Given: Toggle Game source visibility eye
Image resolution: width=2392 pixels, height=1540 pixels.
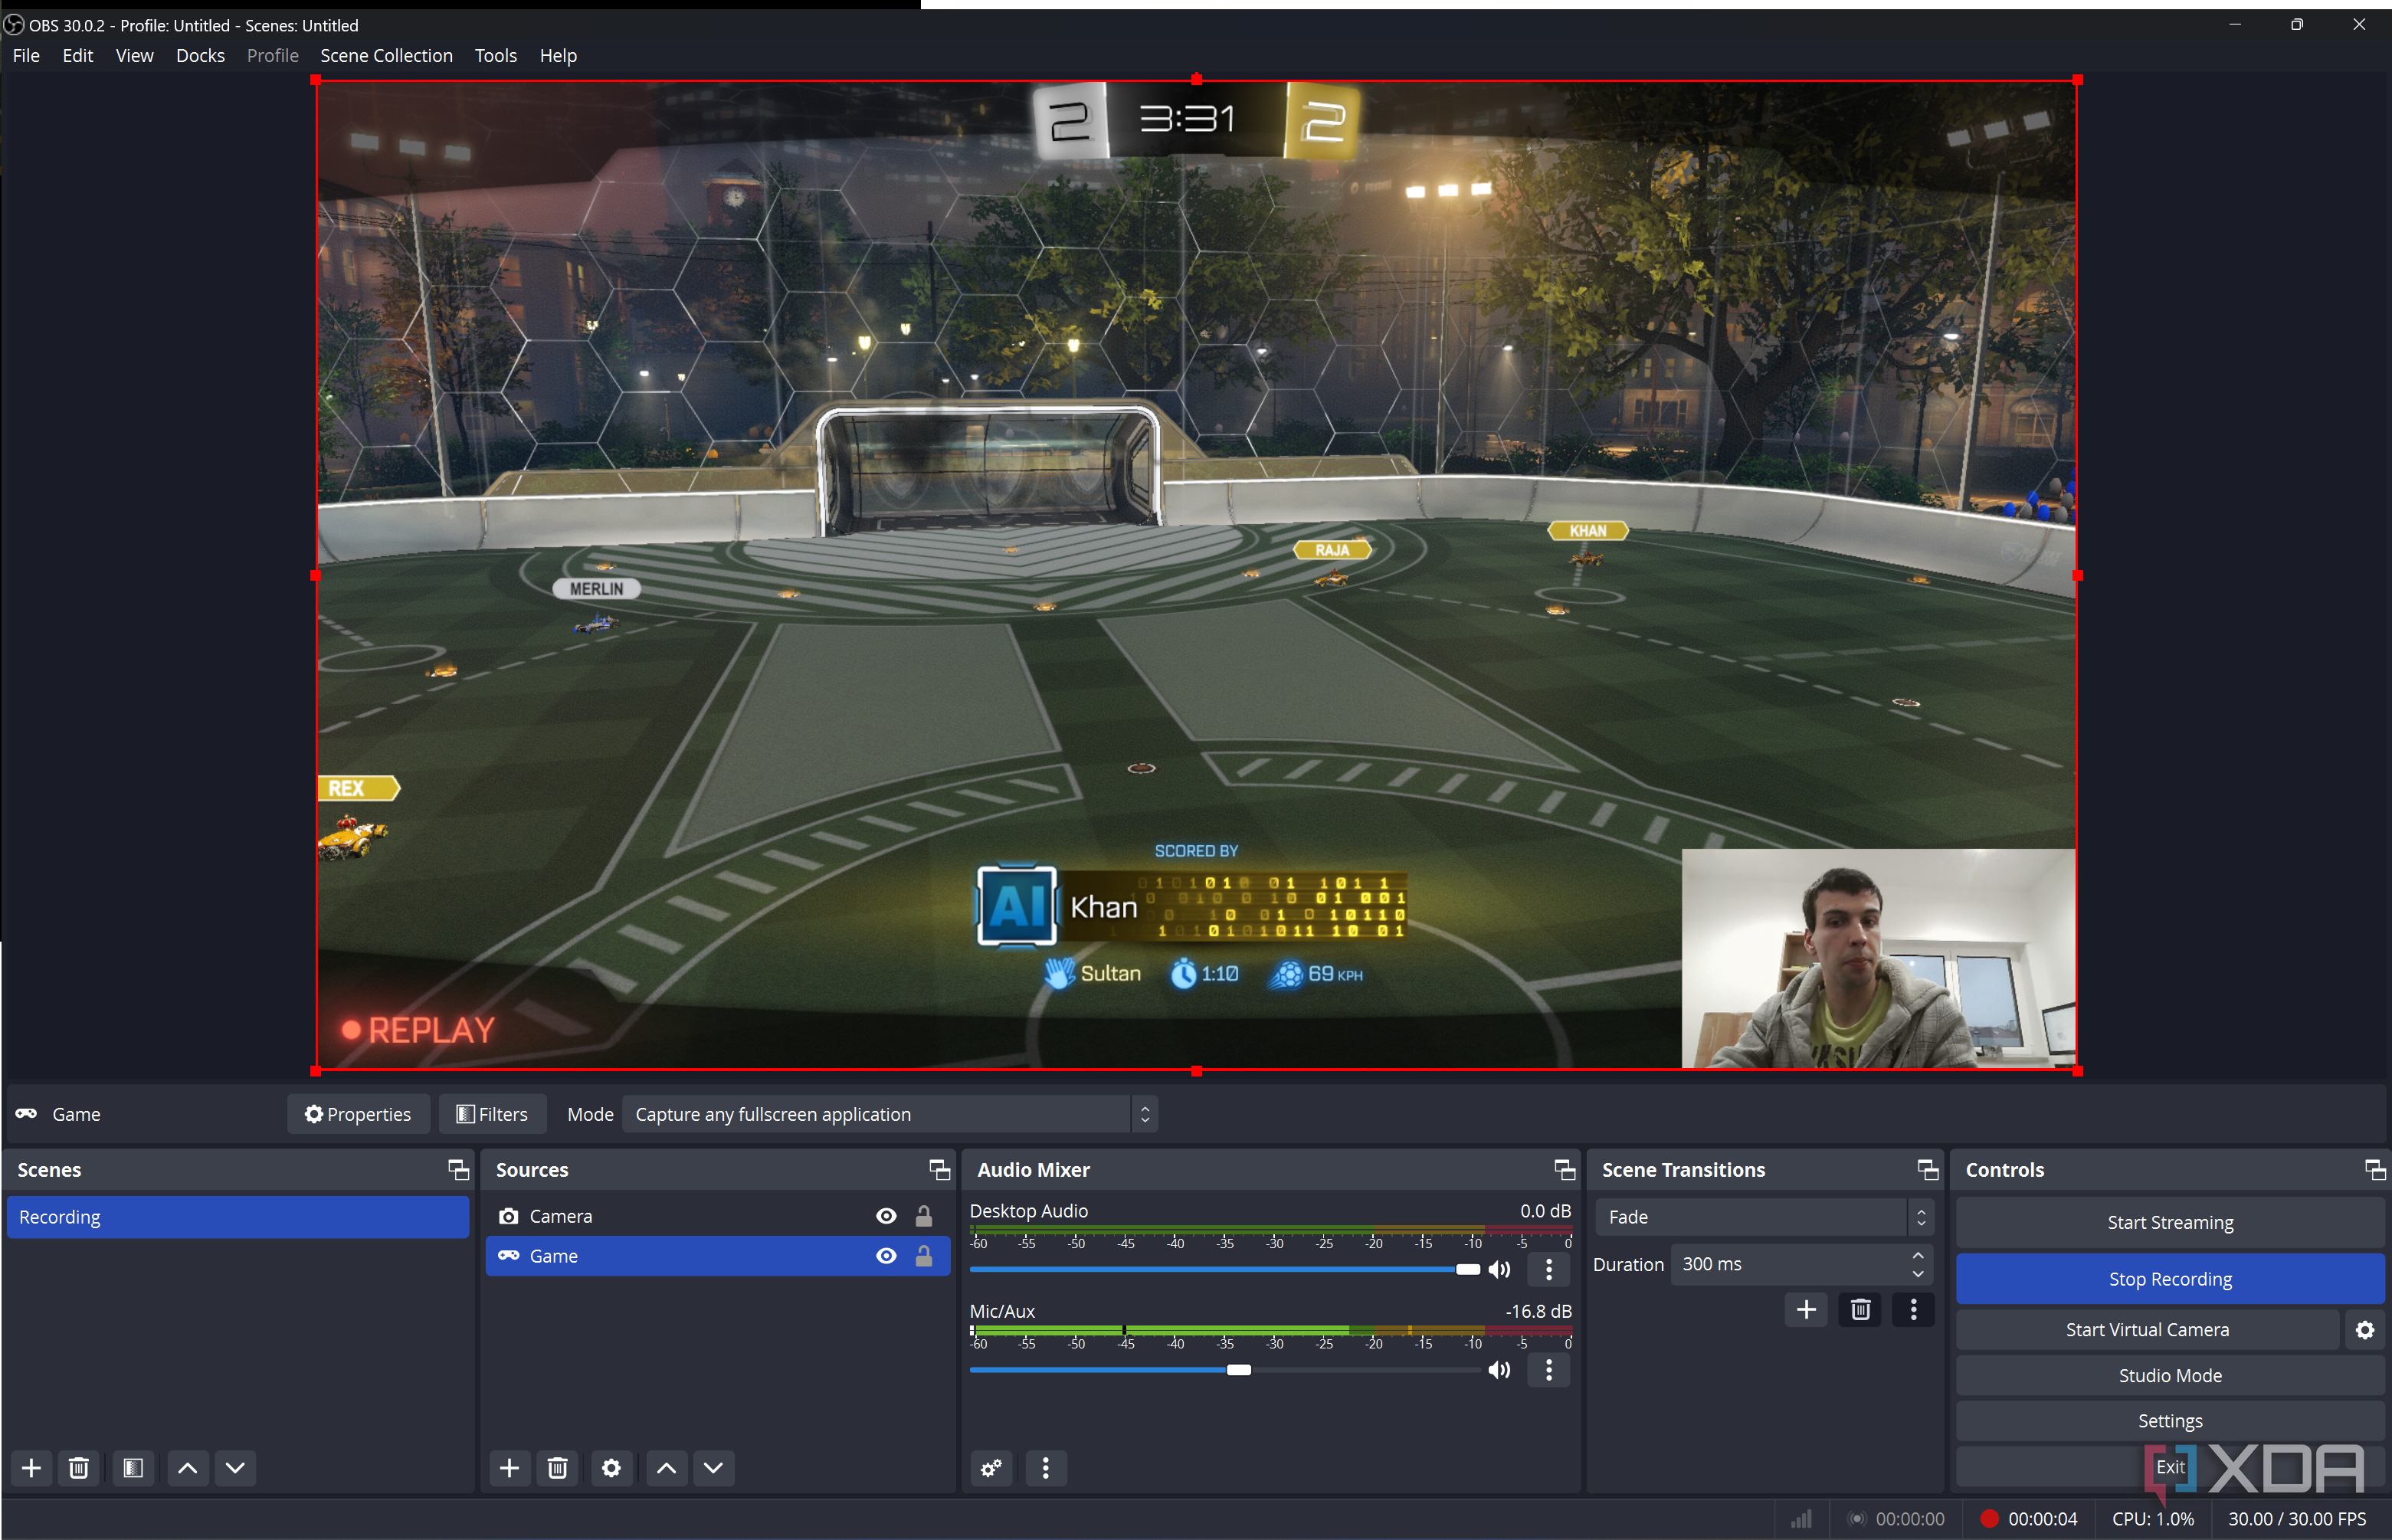Looking at the screenshot, I should [x=886, y=1256].
